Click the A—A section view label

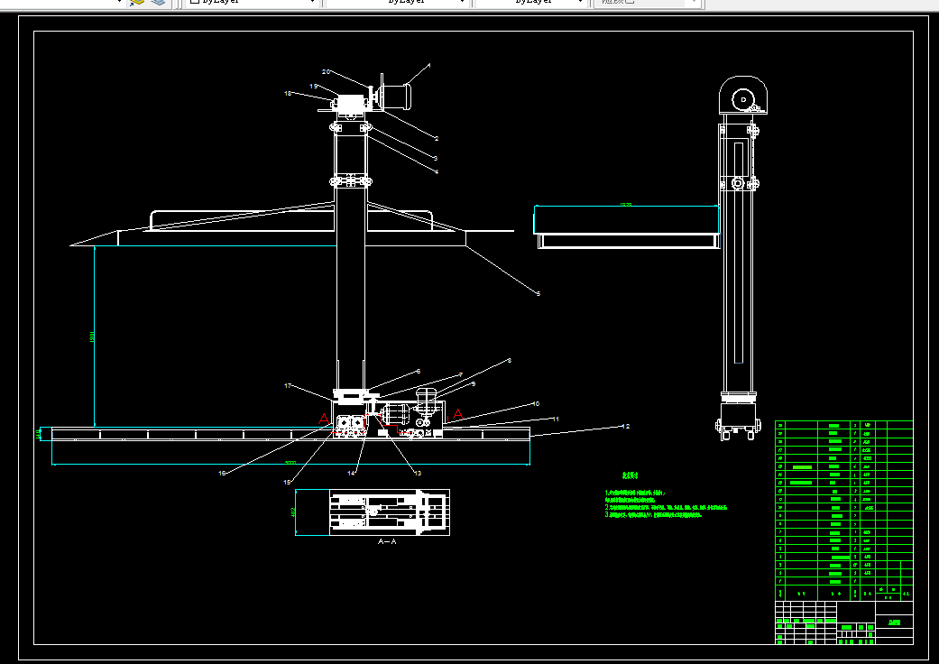387,541
